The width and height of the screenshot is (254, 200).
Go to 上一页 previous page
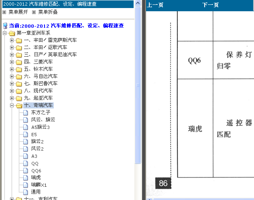coord(155,5)
